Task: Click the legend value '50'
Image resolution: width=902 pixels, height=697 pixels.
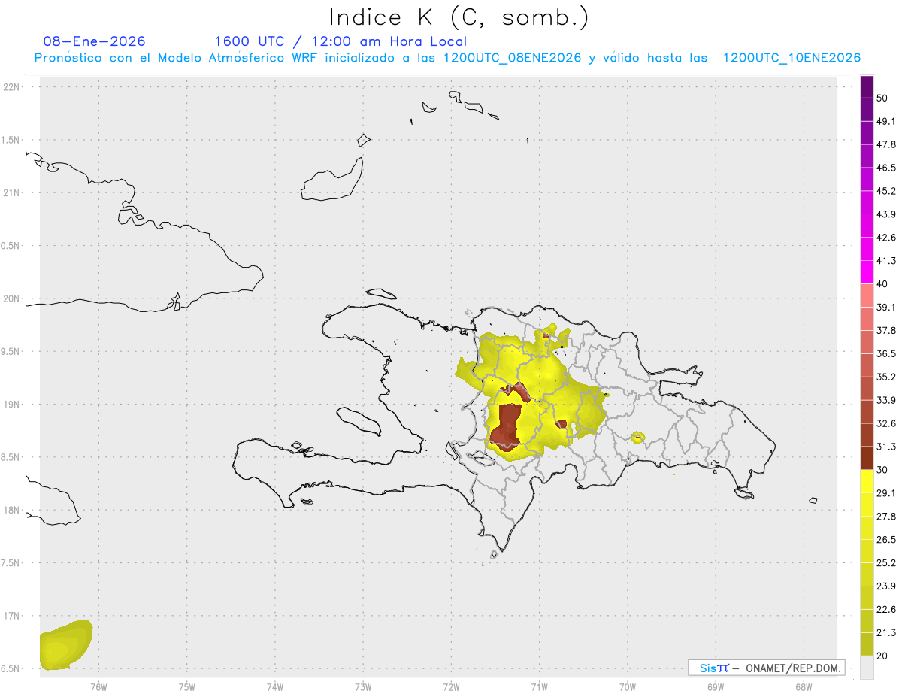Action: (882, 98)
